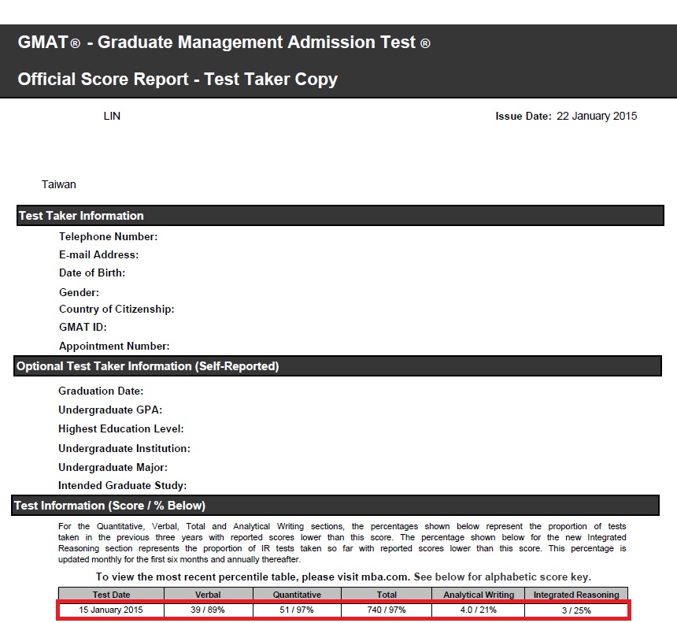
Task: Click the 'Intended Graduate Study:' label
Action: pyautogui.click(x=123, y=486)
